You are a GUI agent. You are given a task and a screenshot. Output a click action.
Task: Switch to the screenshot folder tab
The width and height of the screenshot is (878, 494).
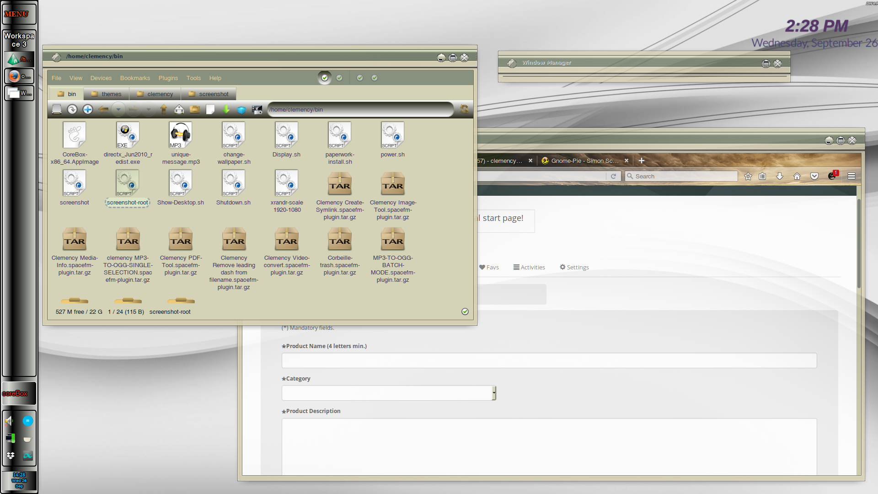point(209,94)
